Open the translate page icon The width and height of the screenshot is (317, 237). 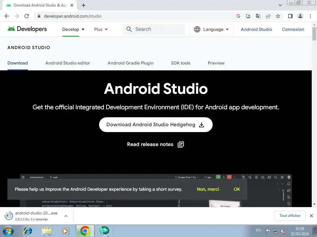click(258, 16)
